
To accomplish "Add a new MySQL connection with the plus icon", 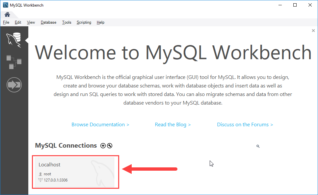I will (103, 145).
